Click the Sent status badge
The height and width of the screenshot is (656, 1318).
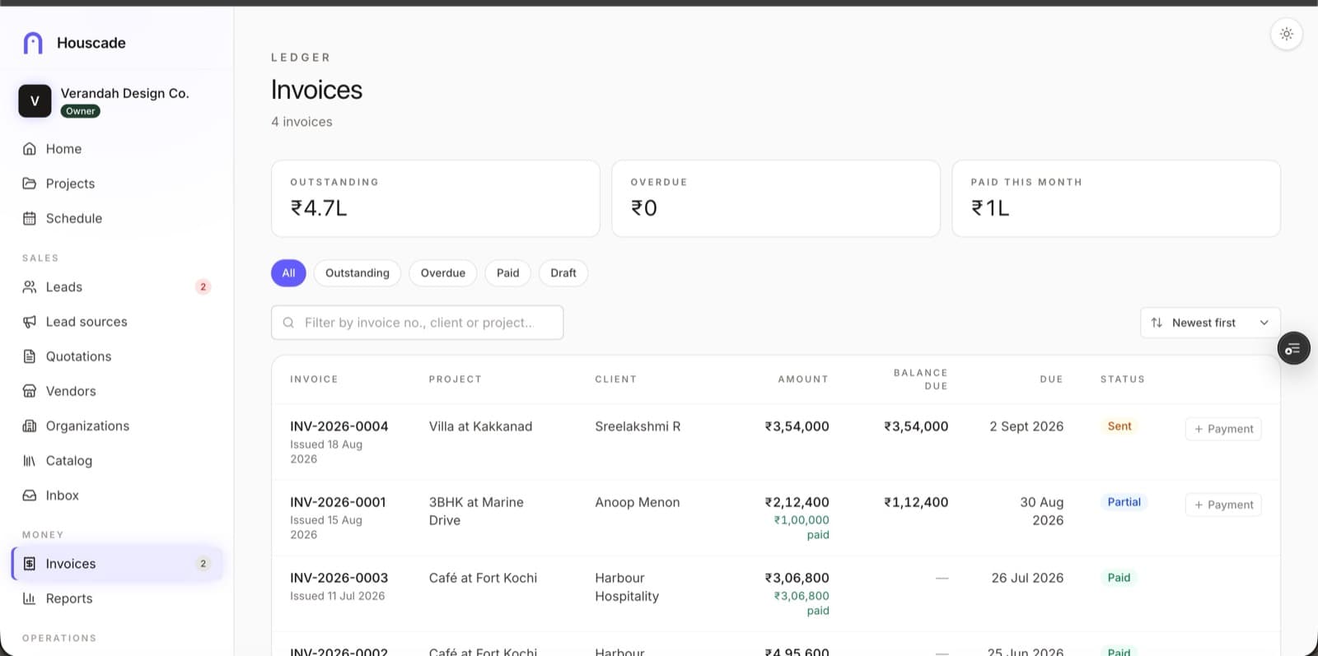[1119, 426]
